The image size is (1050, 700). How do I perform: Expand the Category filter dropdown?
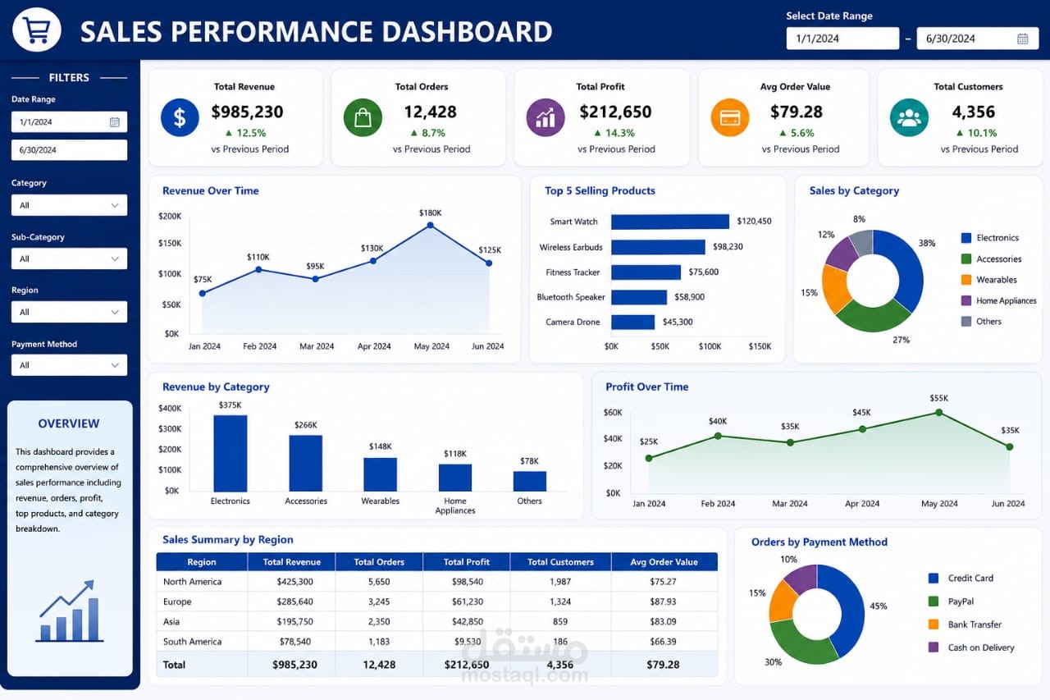coord(69,205)
